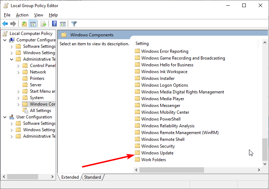
Task: Click the Export List toolbar icon
Action: tap(44, 24)
